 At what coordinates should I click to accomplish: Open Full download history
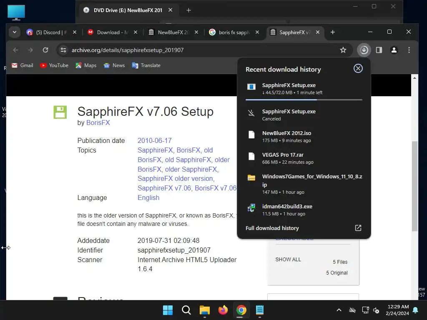click(304, 228)
